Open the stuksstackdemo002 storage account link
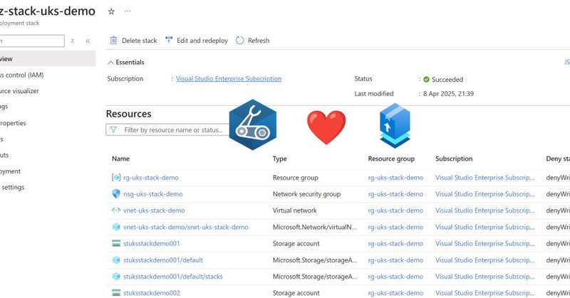This screenshot has height=298, width=570. coord(152,292)
